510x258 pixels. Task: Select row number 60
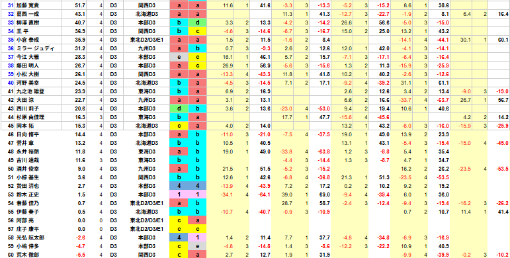(x=11, y=255)
